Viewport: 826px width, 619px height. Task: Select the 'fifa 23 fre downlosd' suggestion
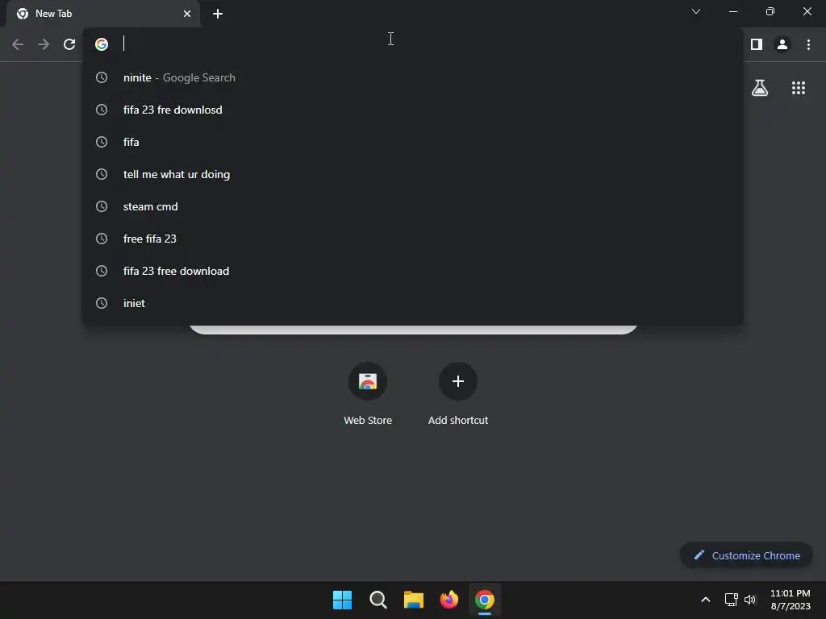pos(413,110)
